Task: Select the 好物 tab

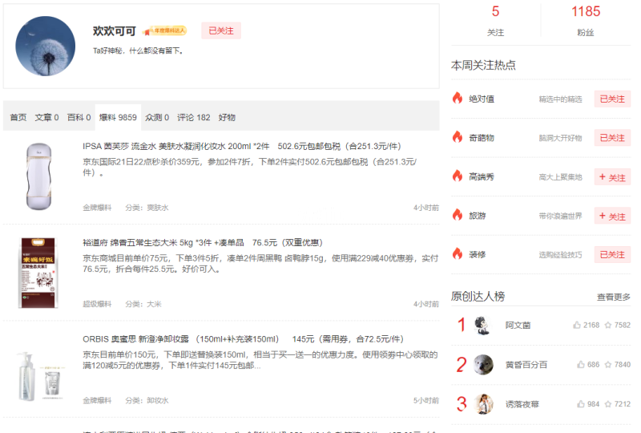Action: (x=227, y=118)
